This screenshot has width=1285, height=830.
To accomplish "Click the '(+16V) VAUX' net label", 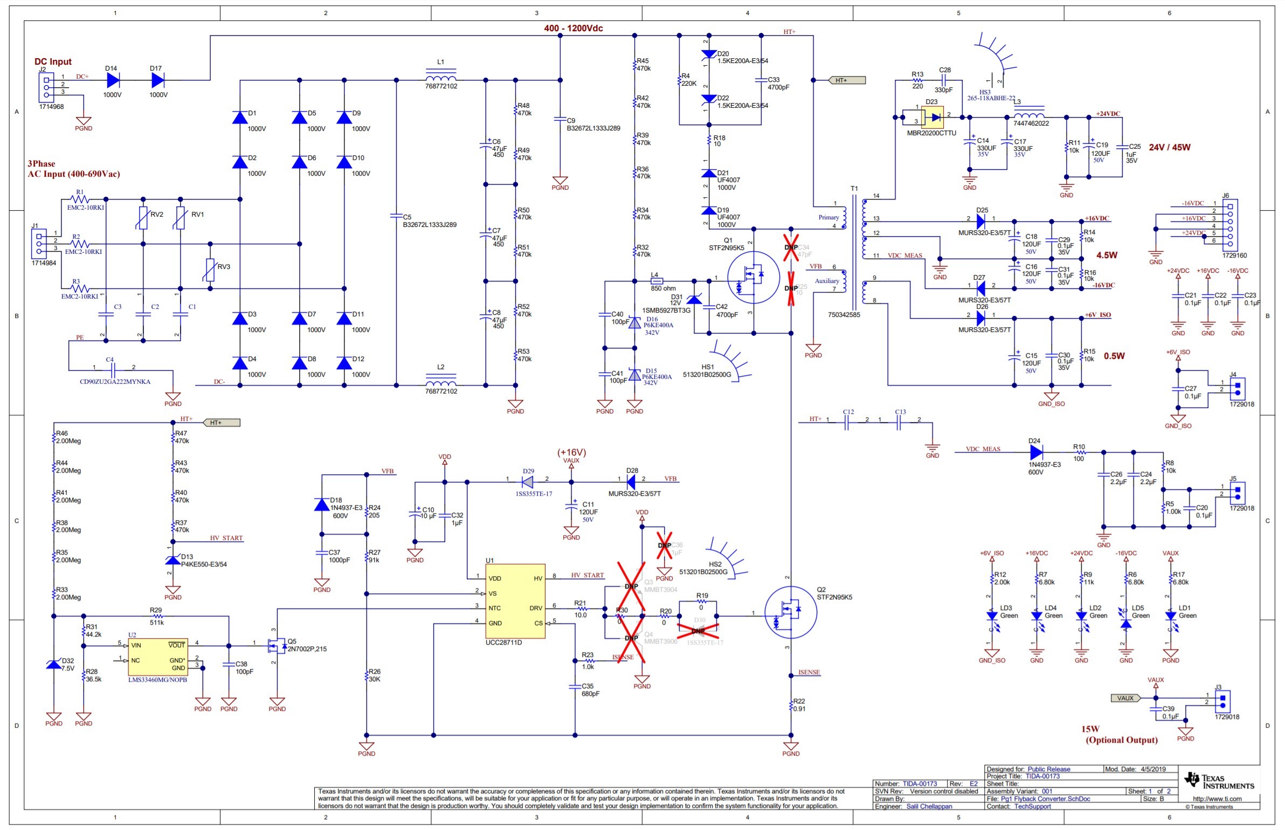I will pyautogui.click(x=571, y=456).
